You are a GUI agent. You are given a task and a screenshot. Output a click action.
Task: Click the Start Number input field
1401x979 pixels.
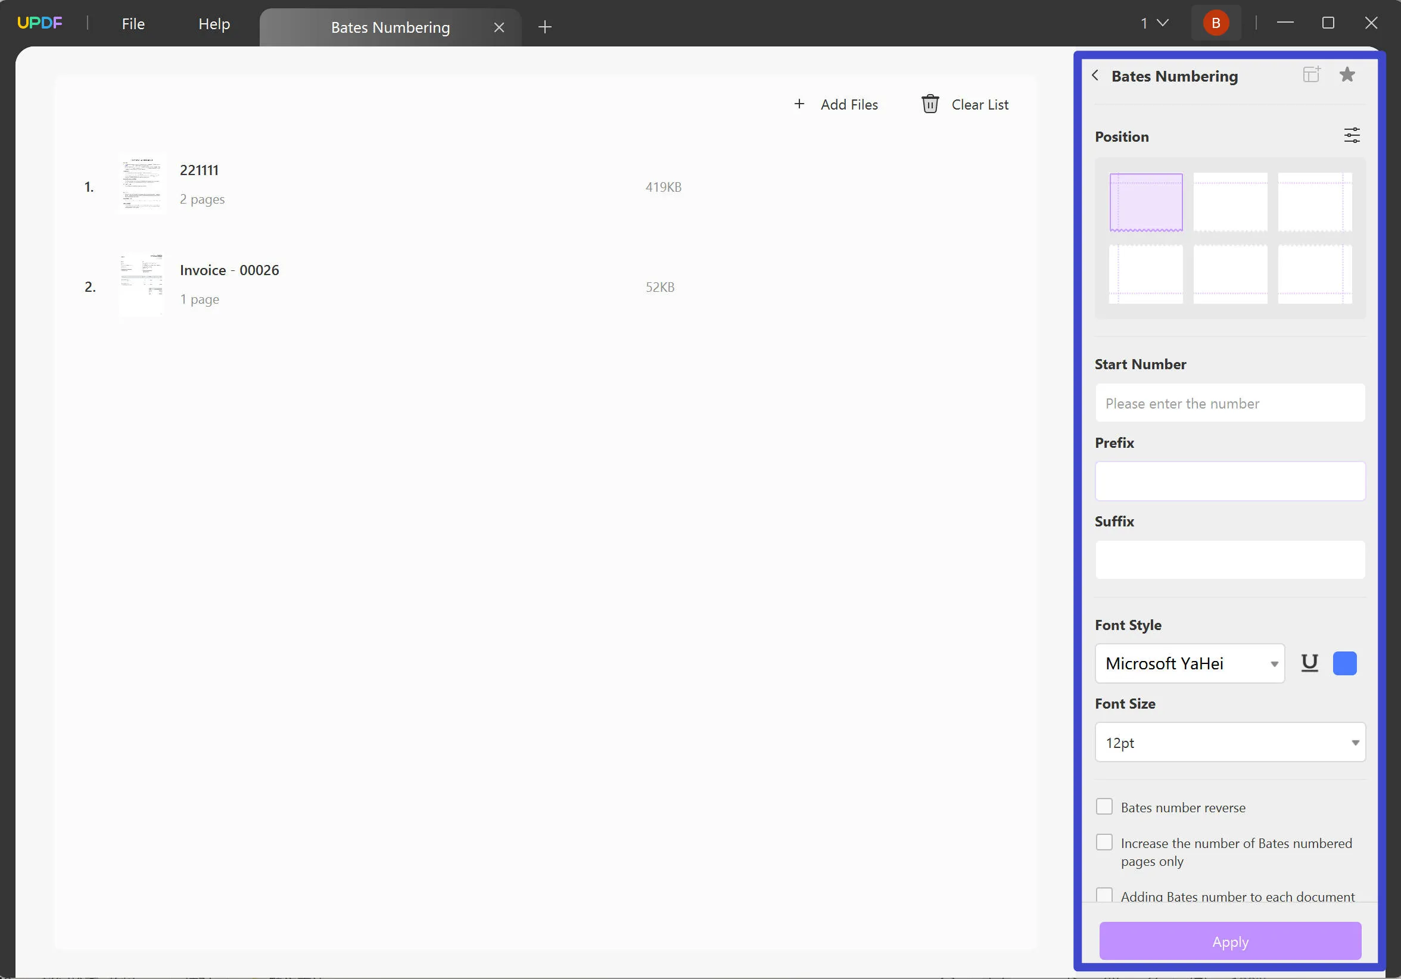point(1229,402)
